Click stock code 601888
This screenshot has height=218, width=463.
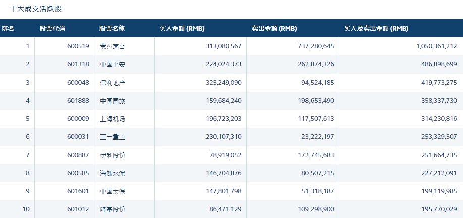(78, 101)
